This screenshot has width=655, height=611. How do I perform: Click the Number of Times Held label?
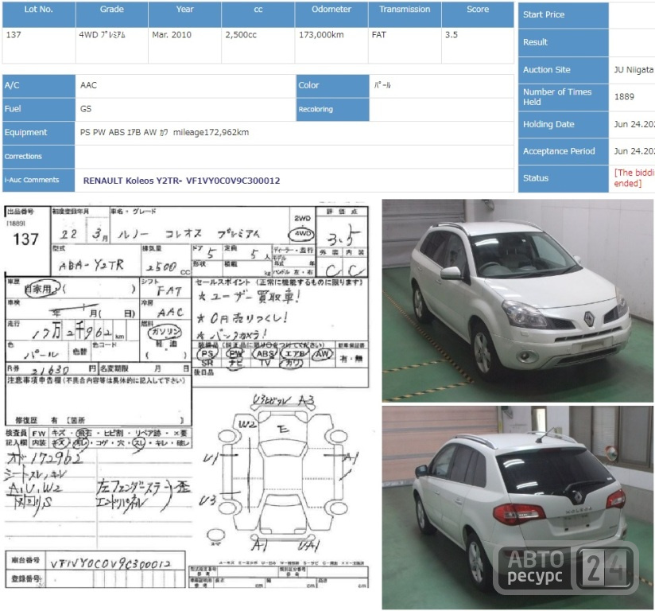563,97
